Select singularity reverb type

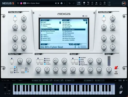pyautogui.click(x=83, y=65)
